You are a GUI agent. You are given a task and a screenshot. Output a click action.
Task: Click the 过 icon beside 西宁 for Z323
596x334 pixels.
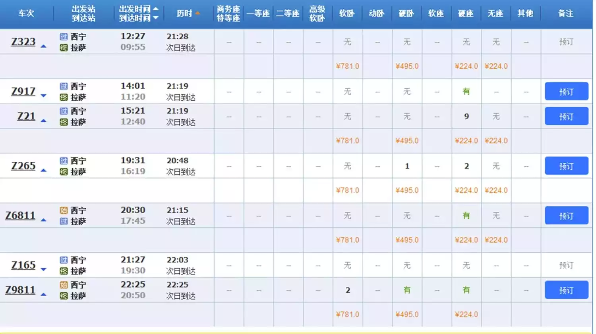64,37
